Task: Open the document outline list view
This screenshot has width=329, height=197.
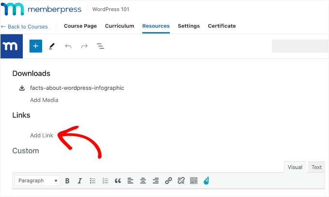Action: point(101,46)
